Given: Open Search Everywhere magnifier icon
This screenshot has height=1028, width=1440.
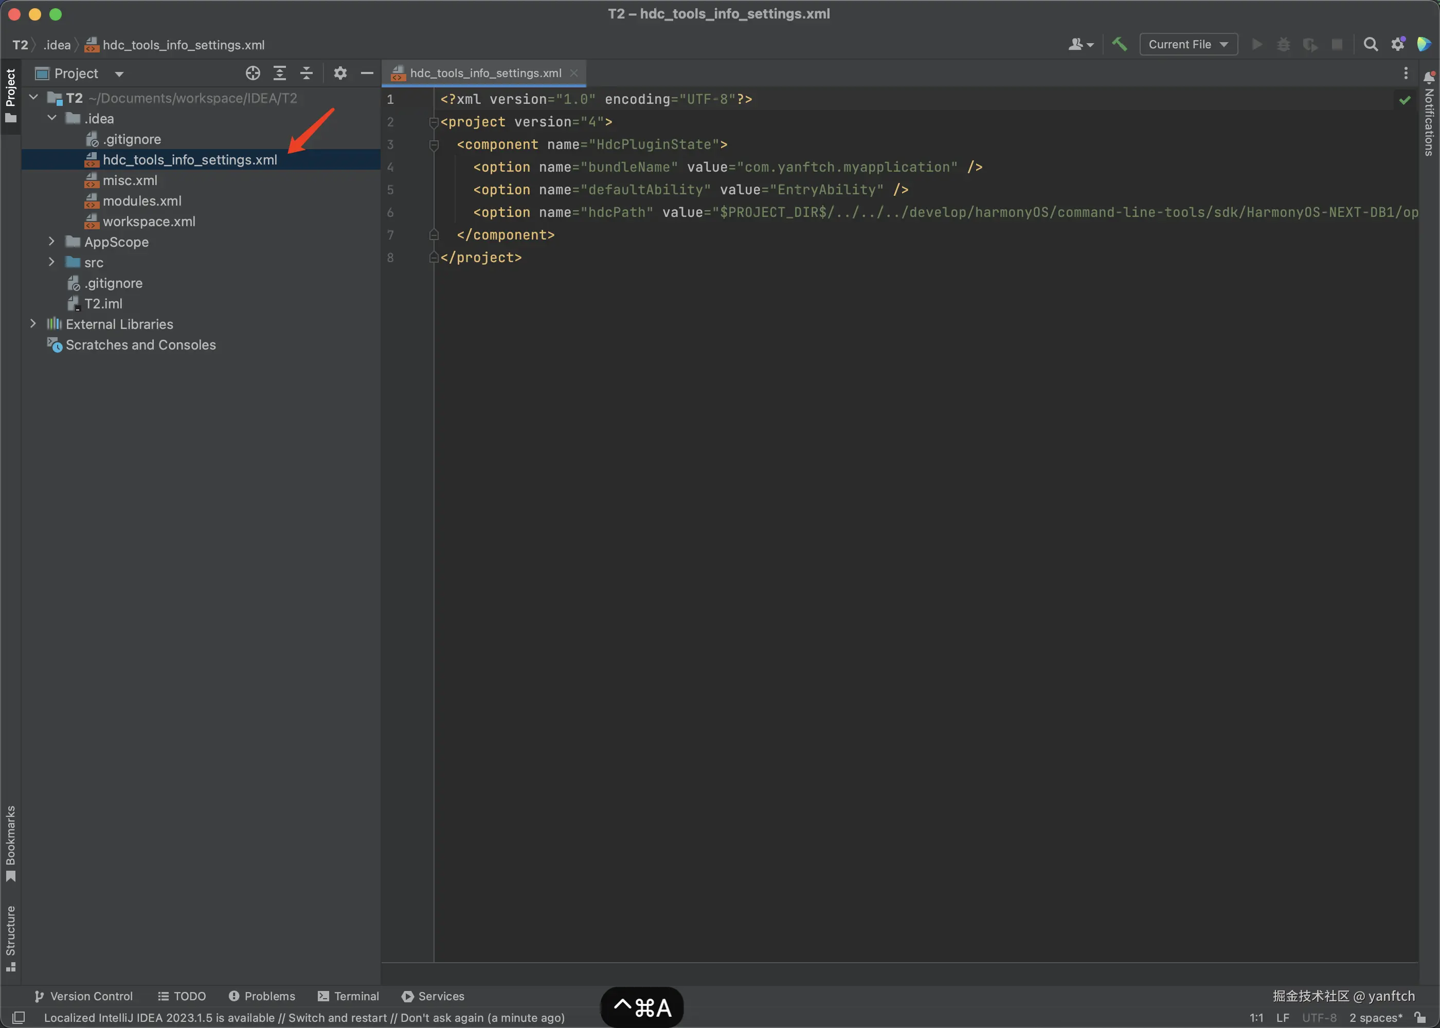Looking at the screenshot, I should point(1371,44).
